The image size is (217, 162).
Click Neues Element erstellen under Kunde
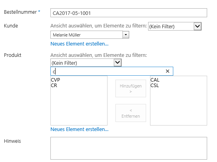[80, 44]
